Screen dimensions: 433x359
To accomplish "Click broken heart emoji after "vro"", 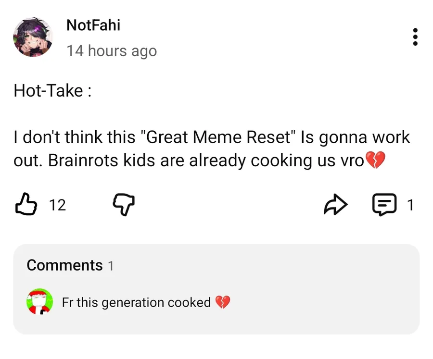I will click(x=376, y=161).
